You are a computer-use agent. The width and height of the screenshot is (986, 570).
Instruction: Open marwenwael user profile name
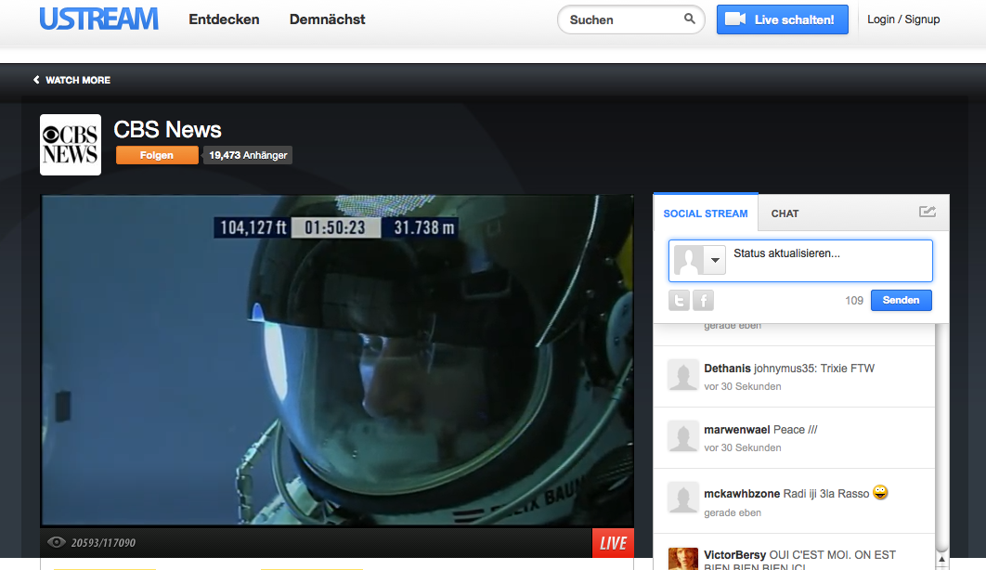(x=737, y=430)
